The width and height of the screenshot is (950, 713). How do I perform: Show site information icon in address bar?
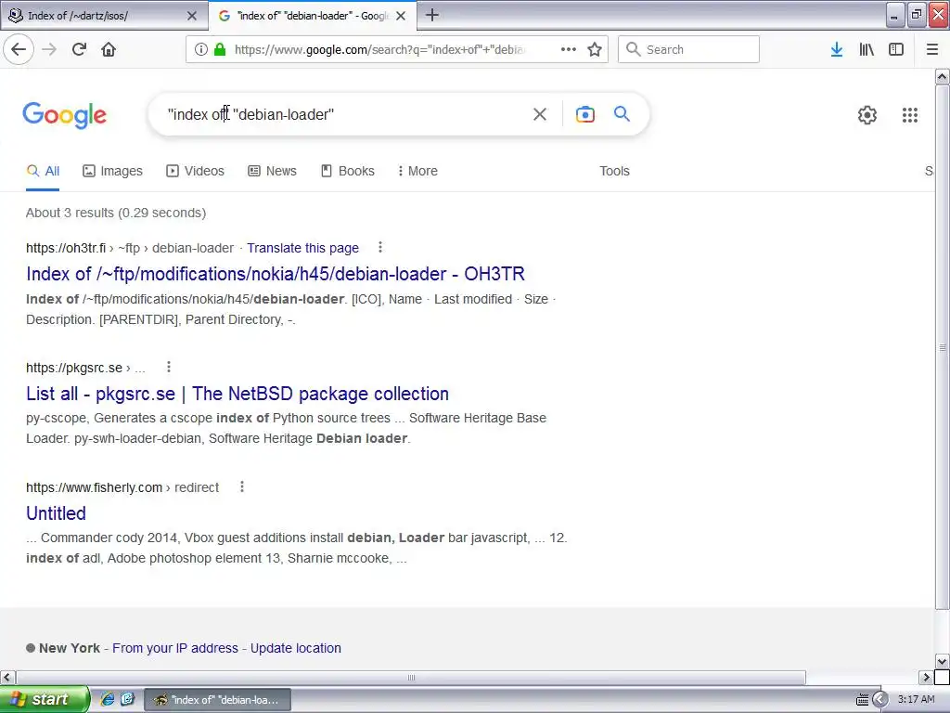point(201,49)
